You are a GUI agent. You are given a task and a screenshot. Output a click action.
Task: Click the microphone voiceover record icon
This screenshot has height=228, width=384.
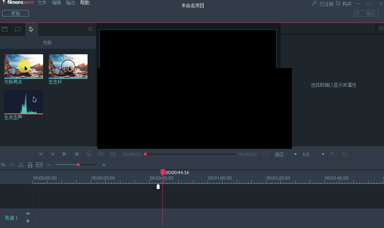tap(89, 154)
